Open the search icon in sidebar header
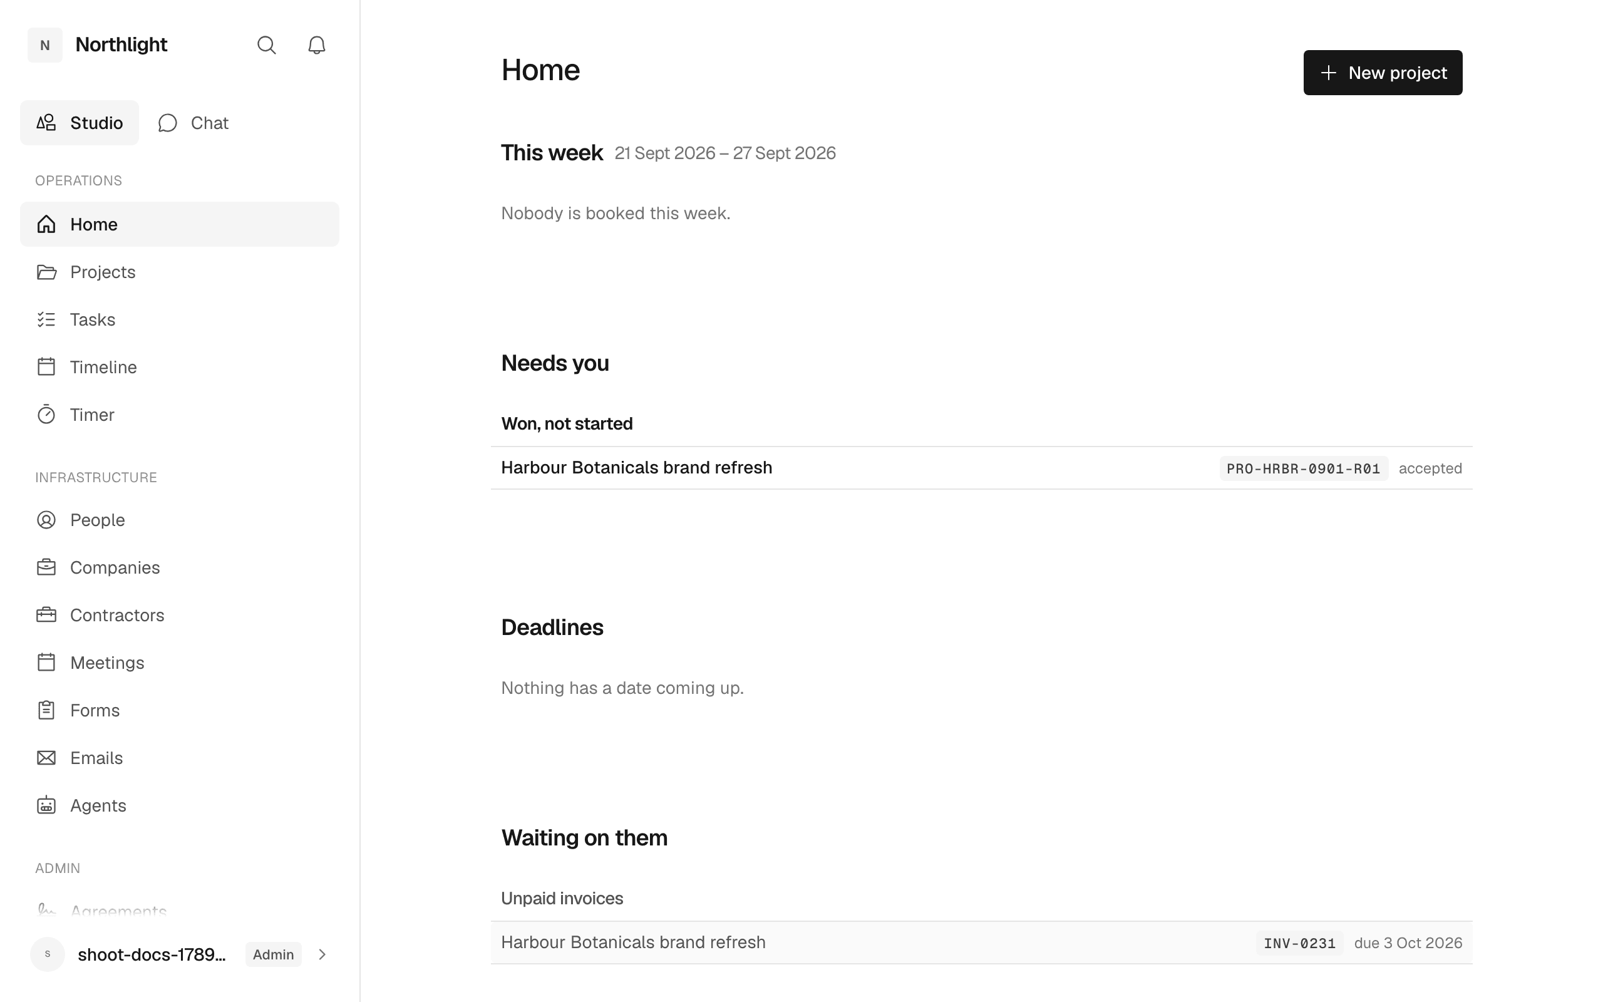 pyautogui.click(x=266, y=45)
